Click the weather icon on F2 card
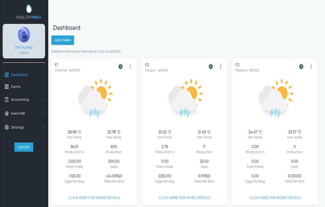This screenshot has height=207, width=325. (x=186, y=98)
